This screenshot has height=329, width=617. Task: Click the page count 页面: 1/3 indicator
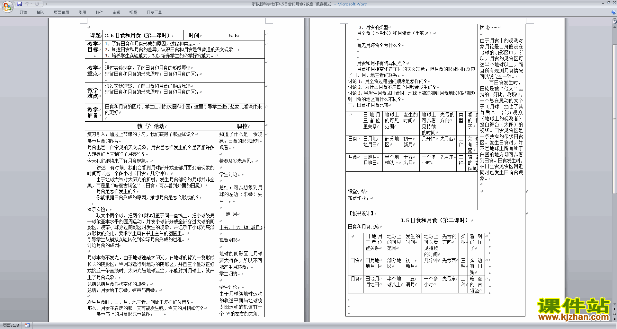[x=11, y=325]
